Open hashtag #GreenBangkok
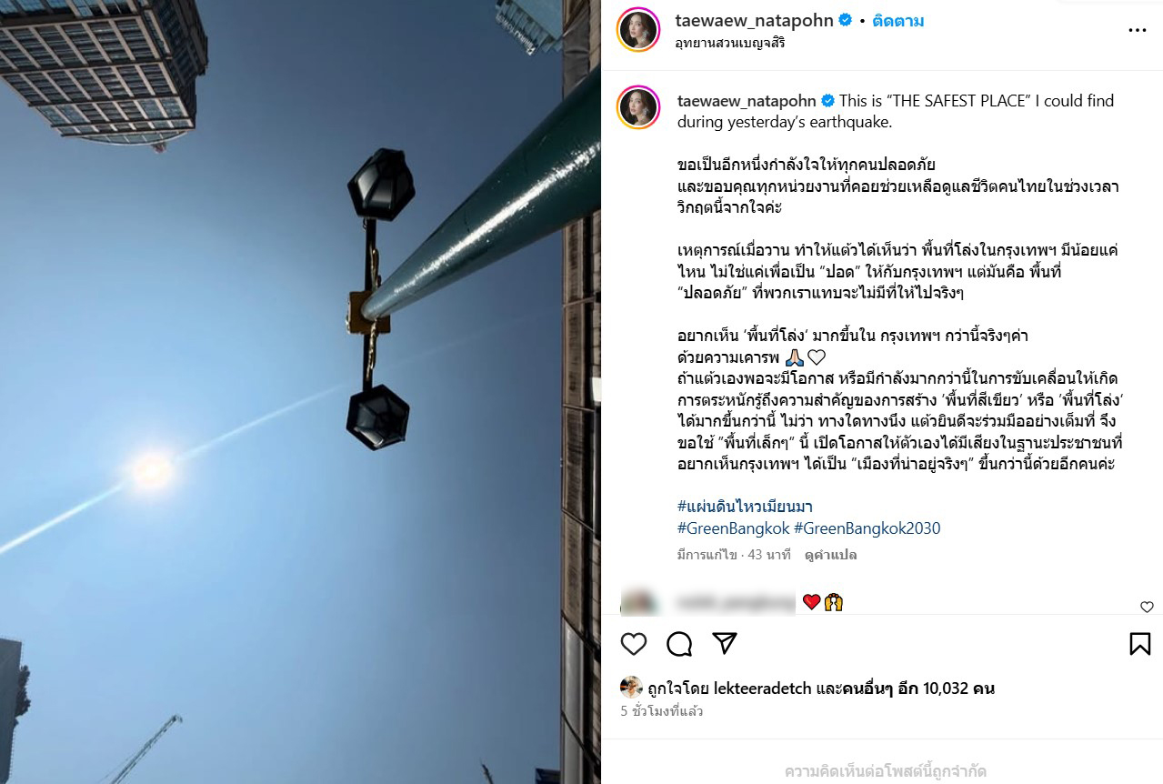The image size is (1163, 784). pyautogui.click(x=734, y=528)
